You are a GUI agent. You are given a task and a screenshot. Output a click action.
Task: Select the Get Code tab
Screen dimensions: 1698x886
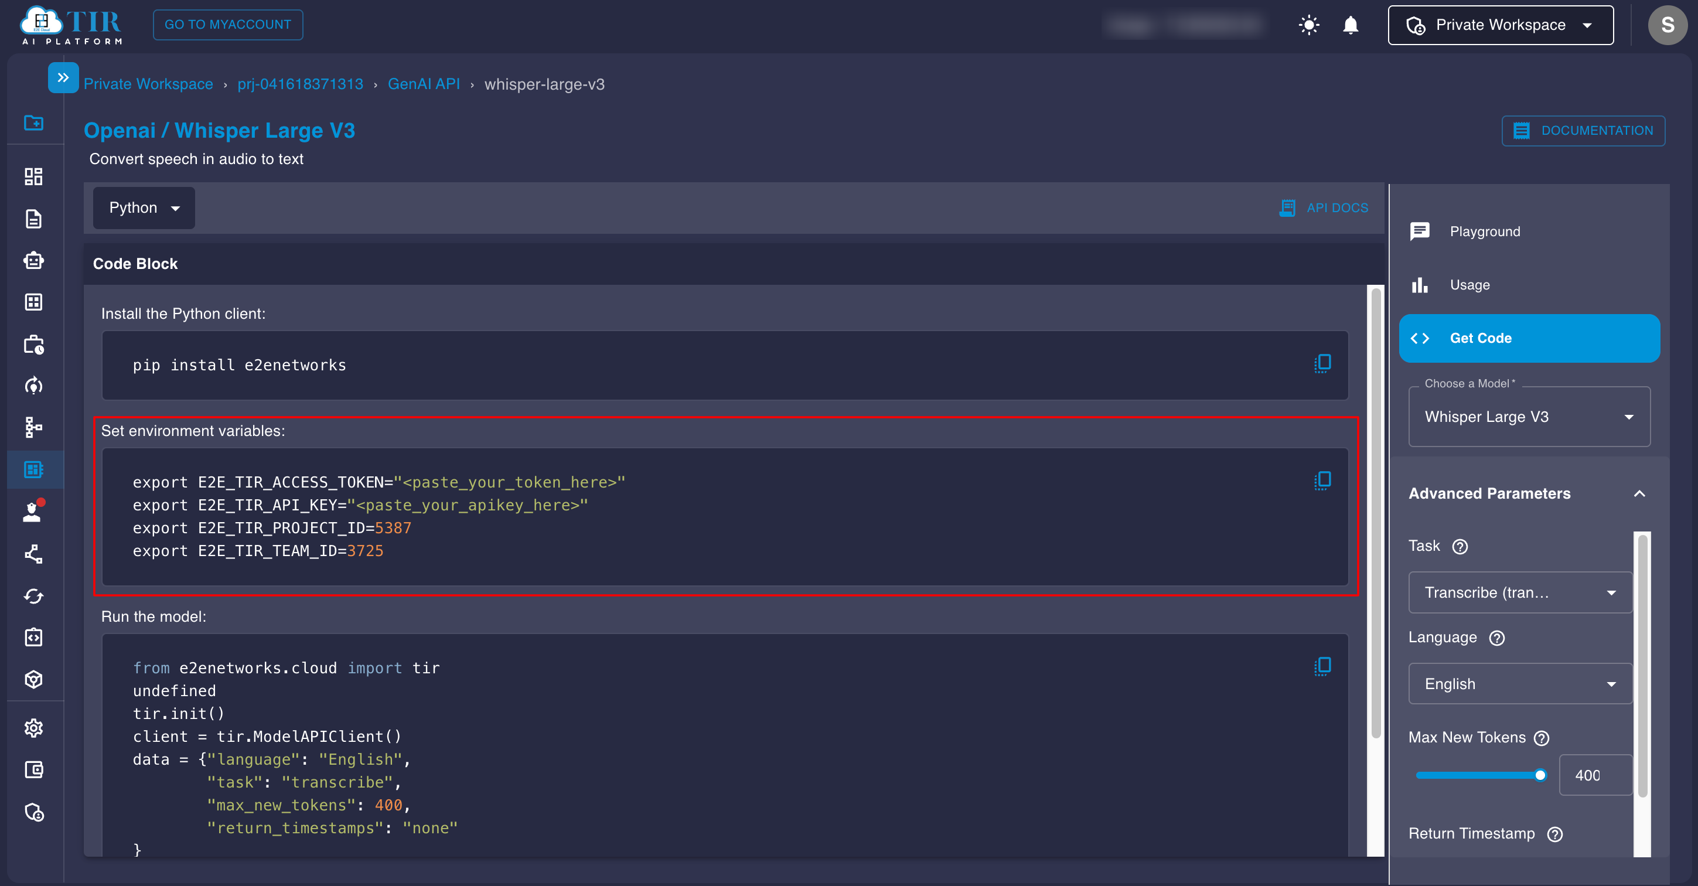tap(1529, 338)
